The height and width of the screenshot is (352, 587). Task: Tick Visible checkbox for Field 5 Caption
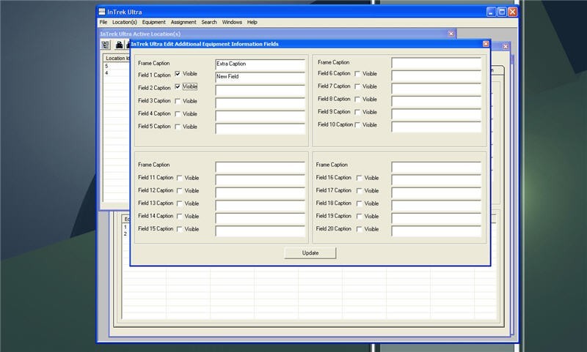[x=178, y=127]
